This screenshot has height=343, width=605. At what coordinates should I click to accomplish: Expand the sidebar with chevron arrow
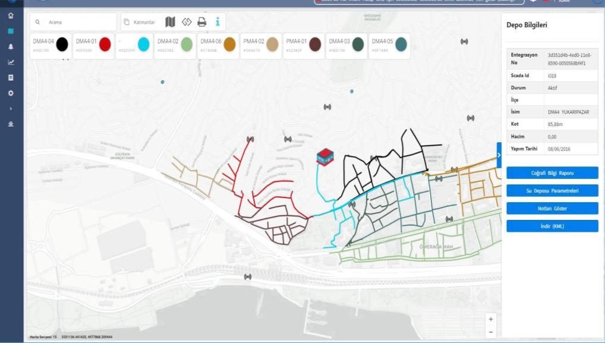tap(11, 109)
